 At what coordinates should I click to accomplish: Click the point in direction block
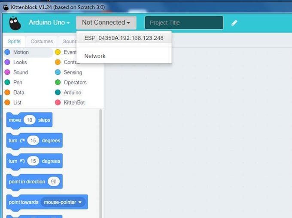pyautogui.click(x=34, y=182)
